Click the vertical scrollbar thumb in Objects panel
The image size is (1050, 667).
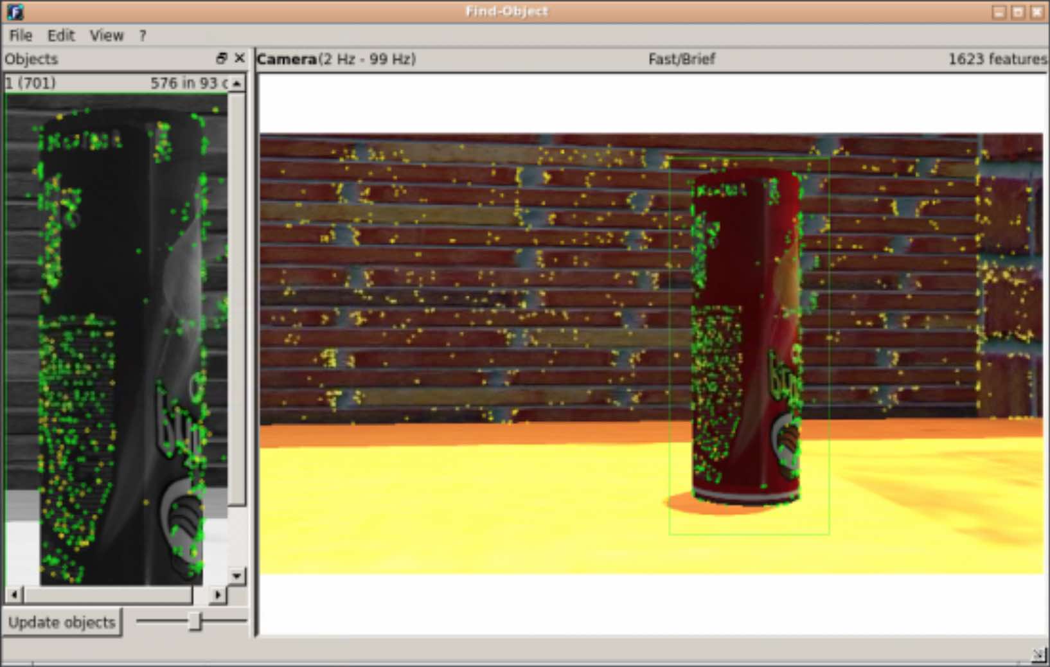point(237,299)
